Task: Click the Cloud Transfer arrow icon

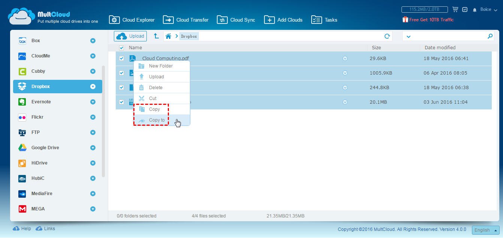Action: tap(168, 20)
